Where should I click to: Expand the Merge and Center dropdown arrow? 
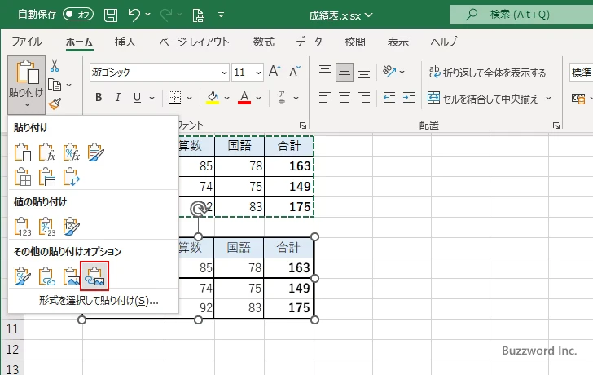(548, 99)
